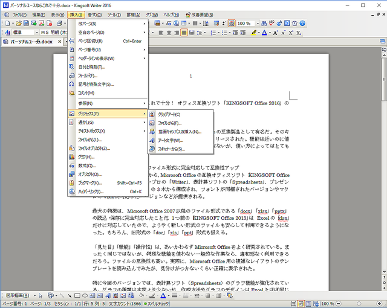
Task: Click the 文字カウント:1866 status entry
Action: pyautogui.click(x=125, y=304)
